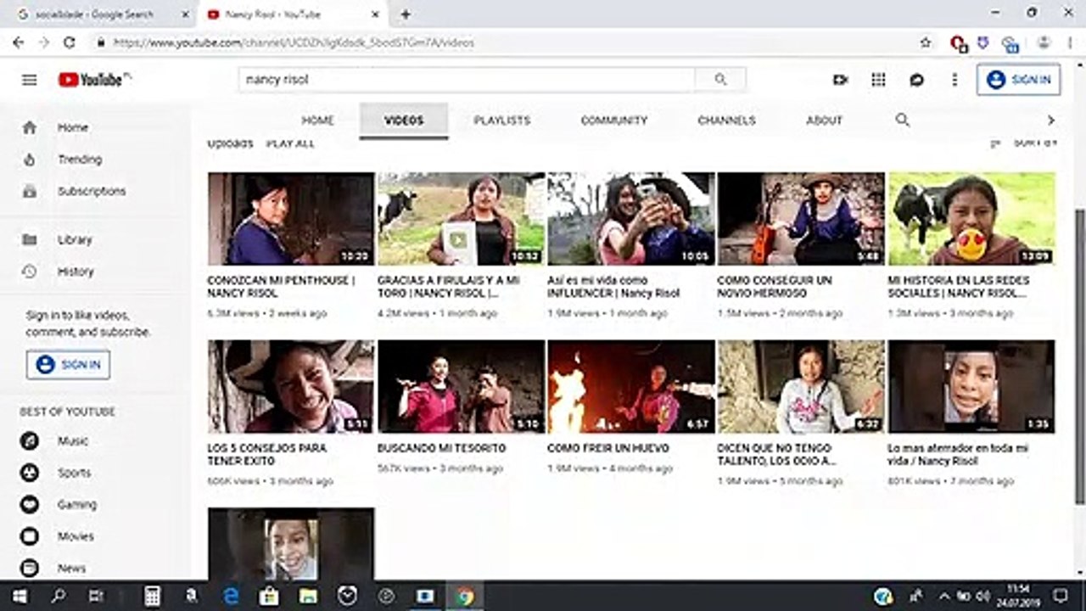Open the create video camera icon
1086x611 pixels.
[841, 80]
